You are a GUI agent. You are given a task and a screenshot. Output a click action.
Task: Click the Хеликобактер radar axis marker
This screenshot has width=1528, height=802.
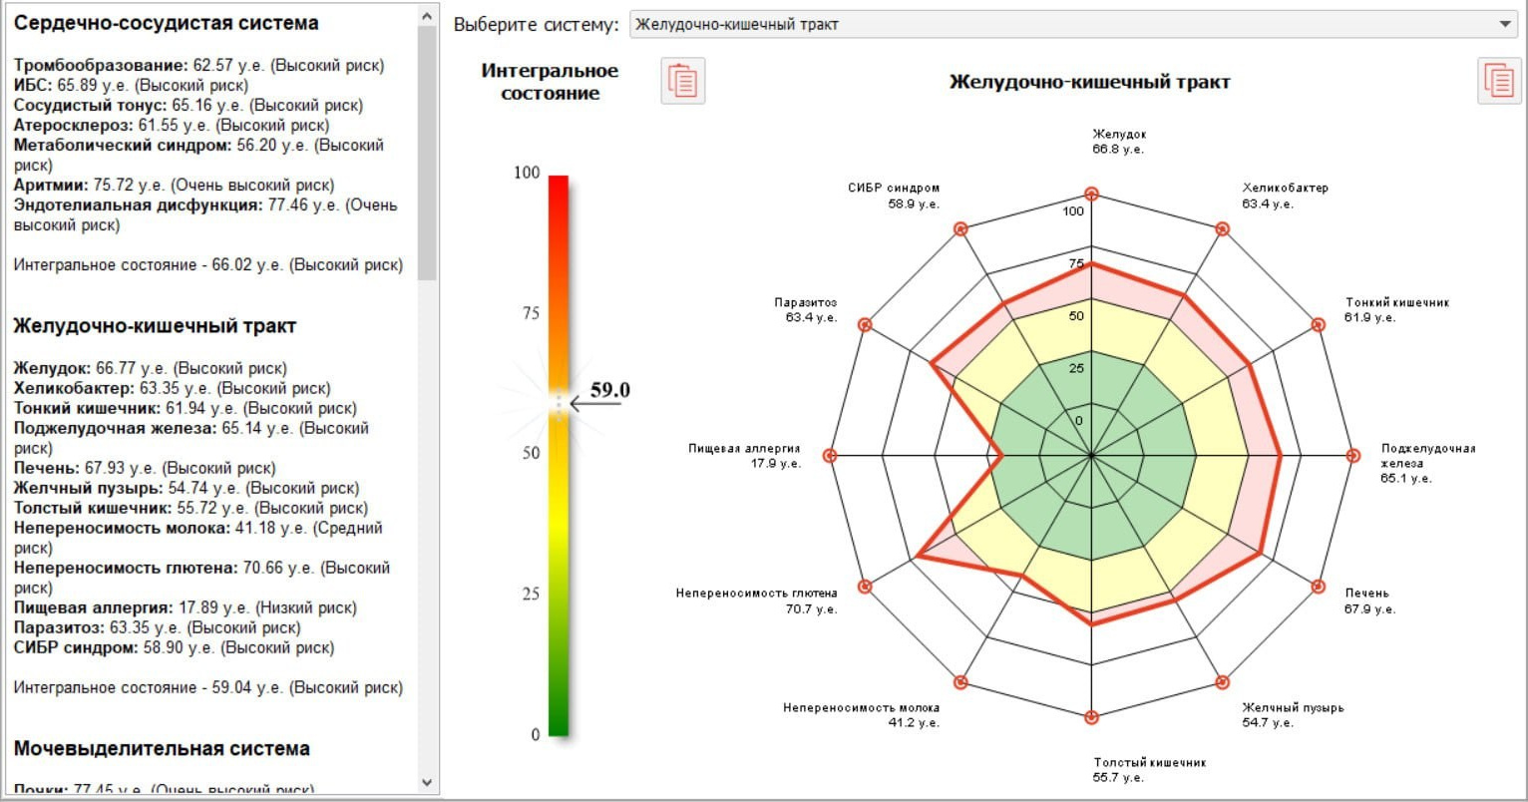tap(1223, 229)
